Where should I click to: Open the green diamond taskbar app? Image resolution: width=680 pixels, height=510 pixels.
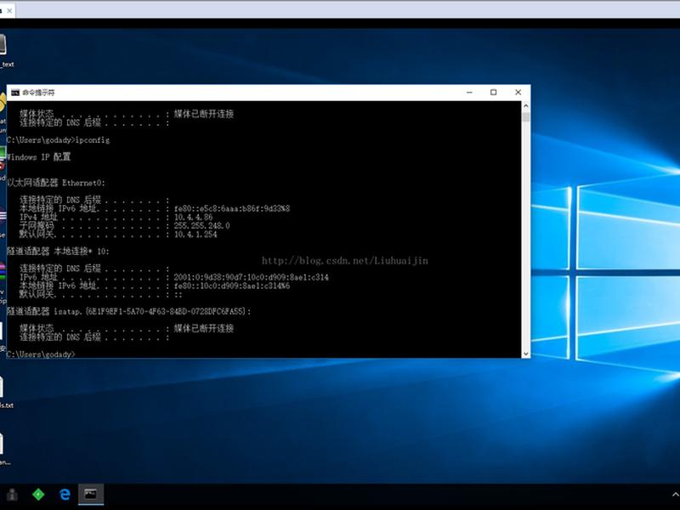click(x=38, y=494)
